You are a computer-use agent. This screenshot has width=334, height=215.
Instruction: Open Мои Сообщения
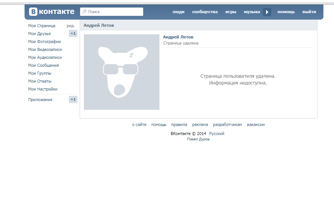43,65
